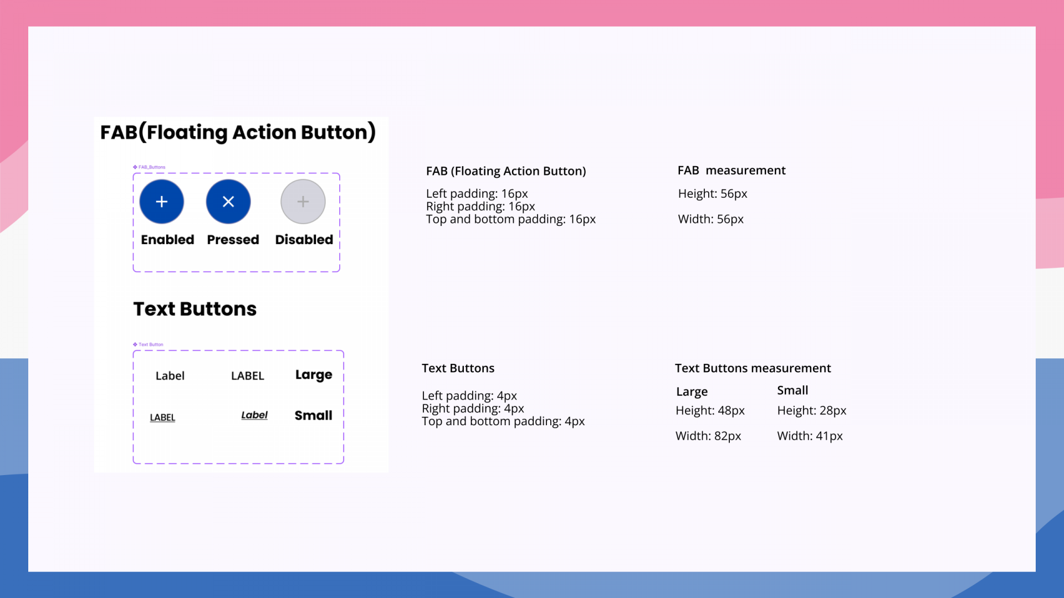Click the Enabled blue plus FAB
This screenshot has width=1064, height=598.
point(161,202)
